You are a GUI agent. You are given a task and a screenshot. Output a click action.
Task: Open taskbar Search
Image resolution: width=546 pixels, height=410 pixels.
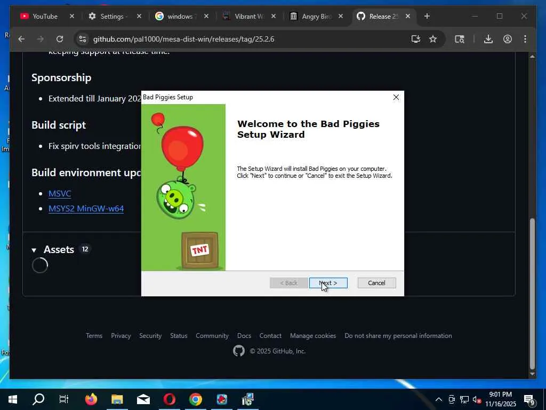pos(38,399)
